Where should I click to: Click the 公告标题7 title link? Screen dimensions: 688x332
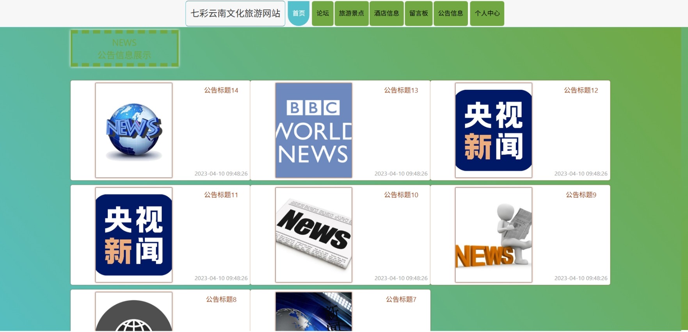tap(401, 300)
